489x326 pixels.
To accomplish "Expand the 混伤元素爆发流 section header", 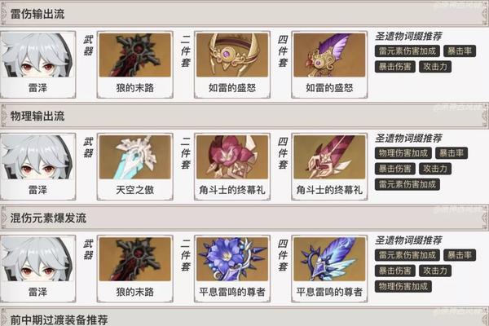I will pyautogui.click(x=244, y=218).
